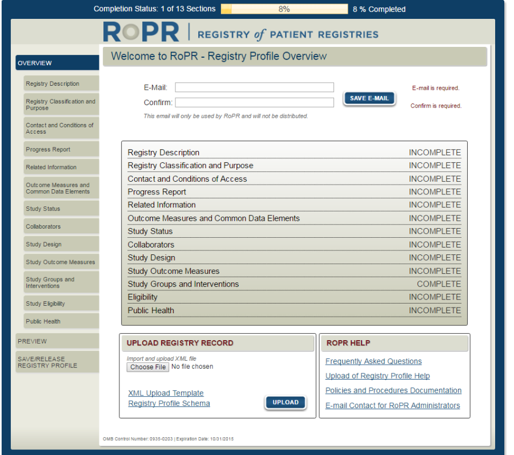
Task: Go to Study Design sidebar item
Action: click(61, 244)
